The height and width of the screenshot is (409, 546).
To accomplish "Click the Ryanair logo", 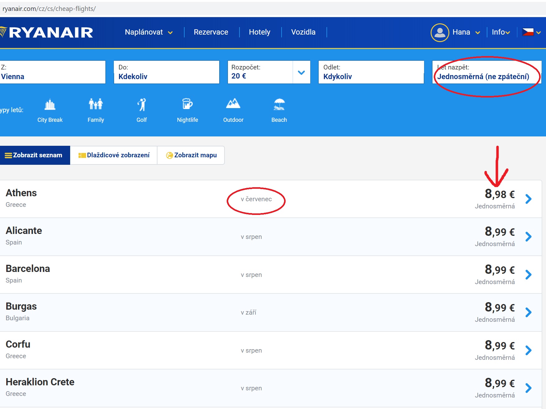I will click(47, 32).
